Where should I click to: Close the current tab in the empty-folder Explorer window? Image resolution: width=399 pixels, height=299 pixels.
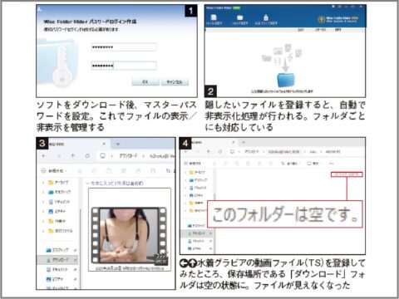pyautogui.click(x=233, y=142)
